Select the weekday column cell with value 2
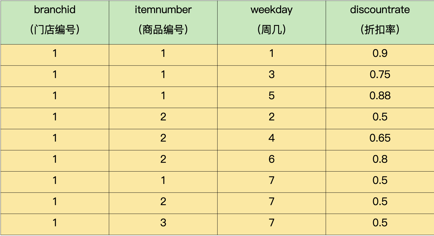Image resolution: width=434 pixels, height=236 pixels. click(x=272, y=117)
